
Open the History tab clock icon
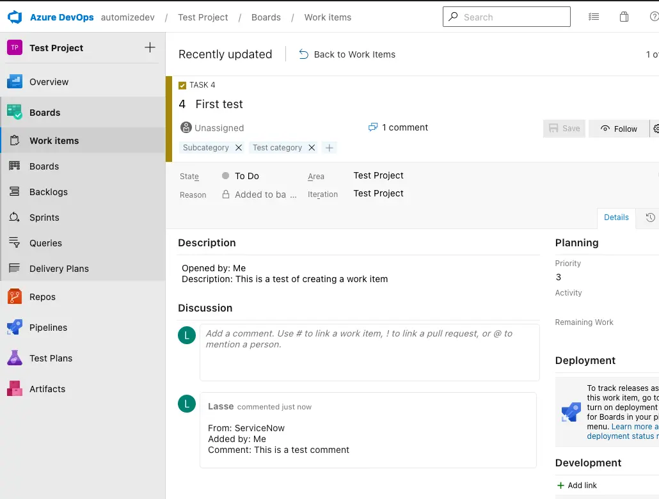tap(650, 218)
